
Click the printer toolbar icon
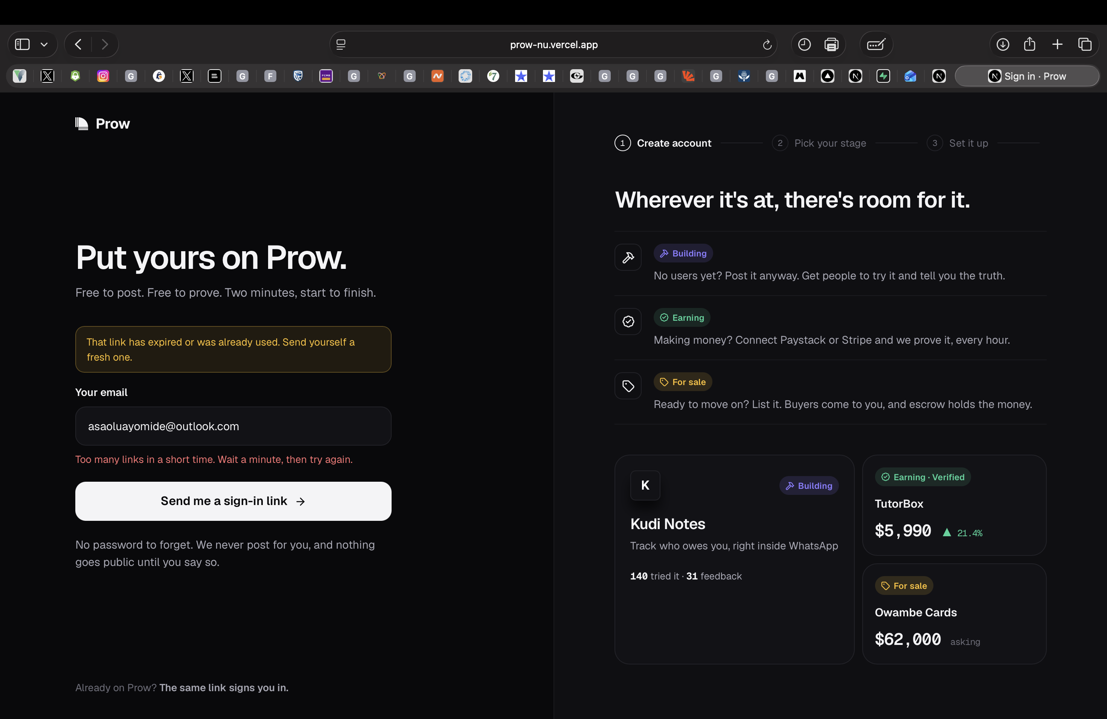(x=831, y=45)
